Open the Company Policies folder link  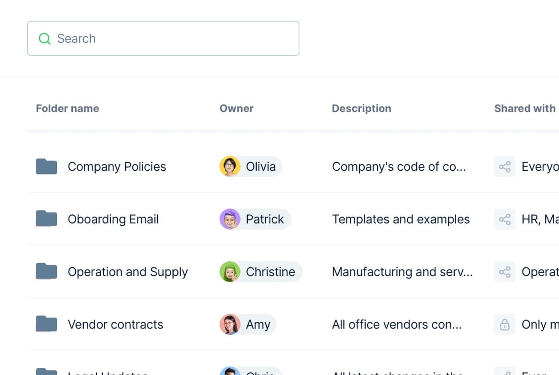[117, 166]
